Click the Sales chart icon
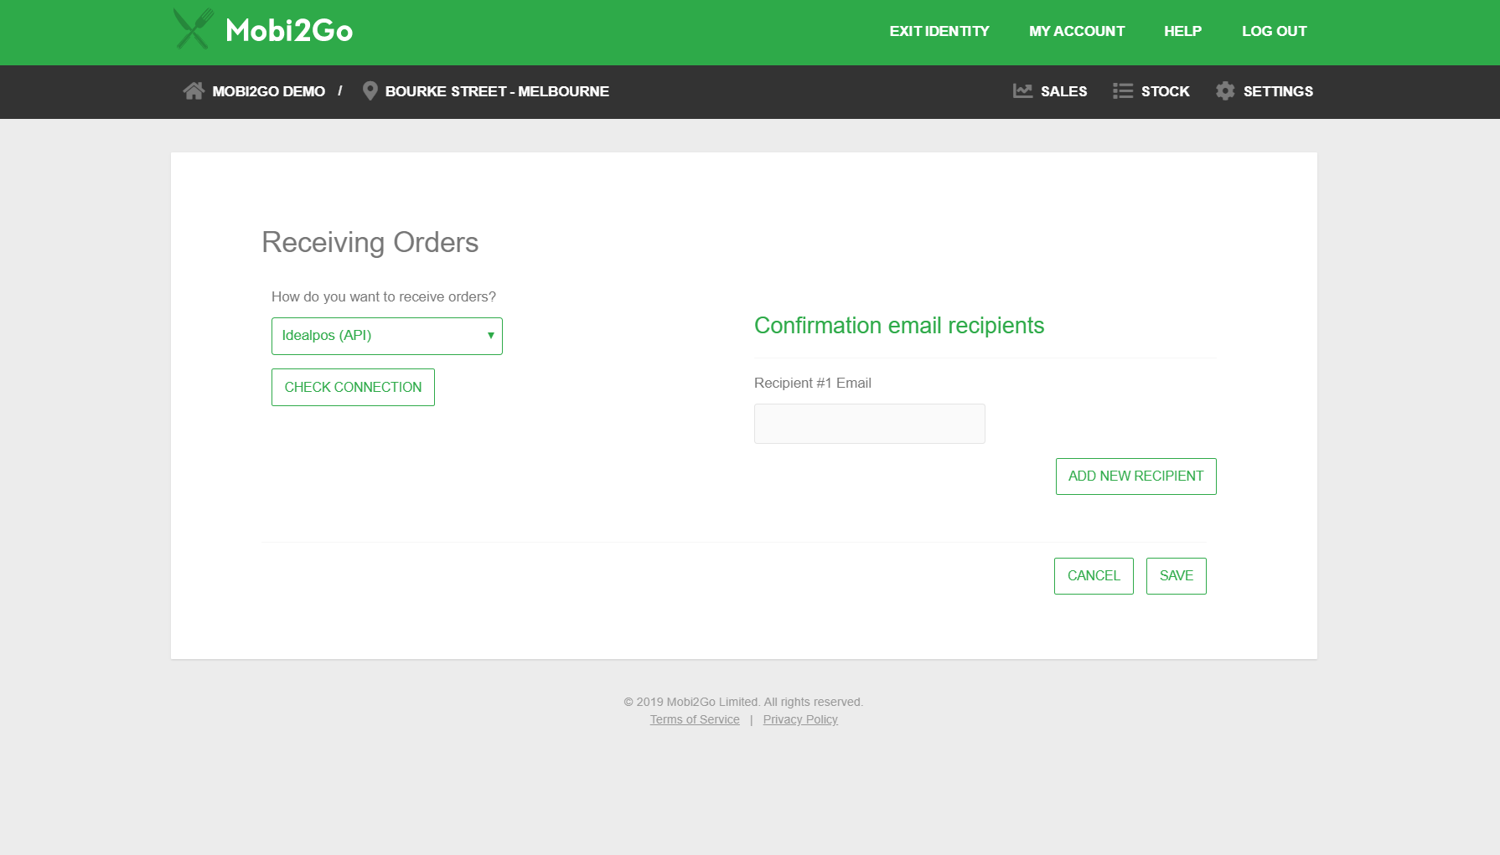The height and width of the screenshot is (855, 1500). click(x=1022, y=91)
